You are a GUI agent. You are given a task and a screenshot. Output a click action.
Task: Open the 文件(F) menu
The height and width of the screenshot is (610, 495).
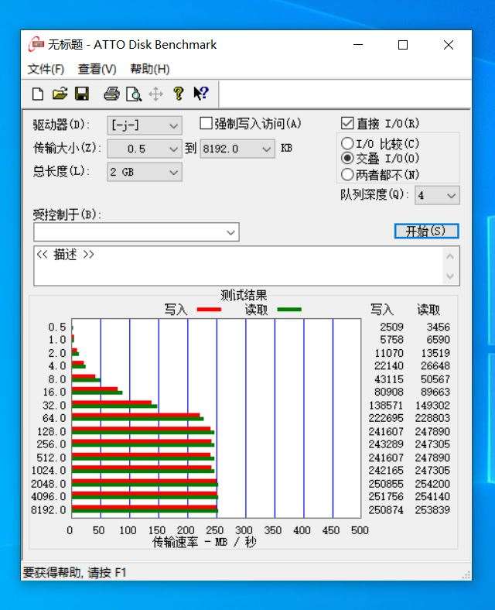point(46,69)
